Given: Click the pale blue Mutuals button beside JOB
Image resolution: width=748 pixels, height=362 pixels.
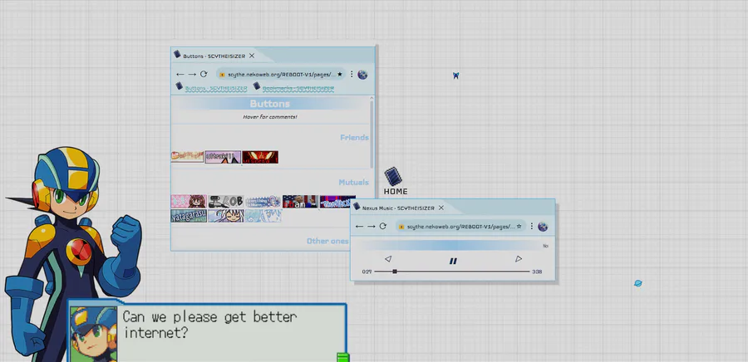Looking at the screenshot, I should [263, 201].
